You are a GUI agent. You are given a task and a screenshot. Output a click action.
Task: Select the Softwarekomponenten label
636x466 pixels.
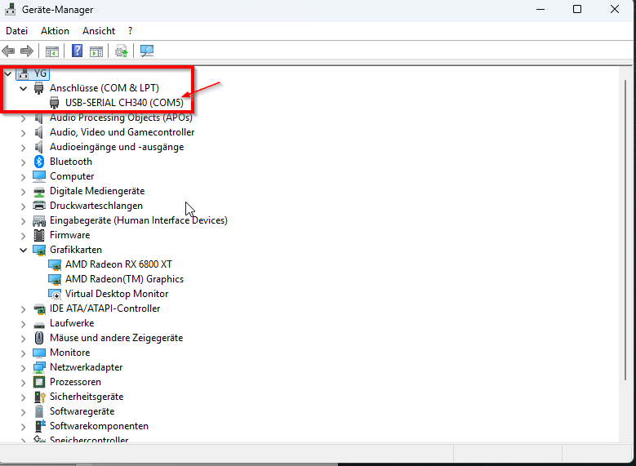coord(99,426)
